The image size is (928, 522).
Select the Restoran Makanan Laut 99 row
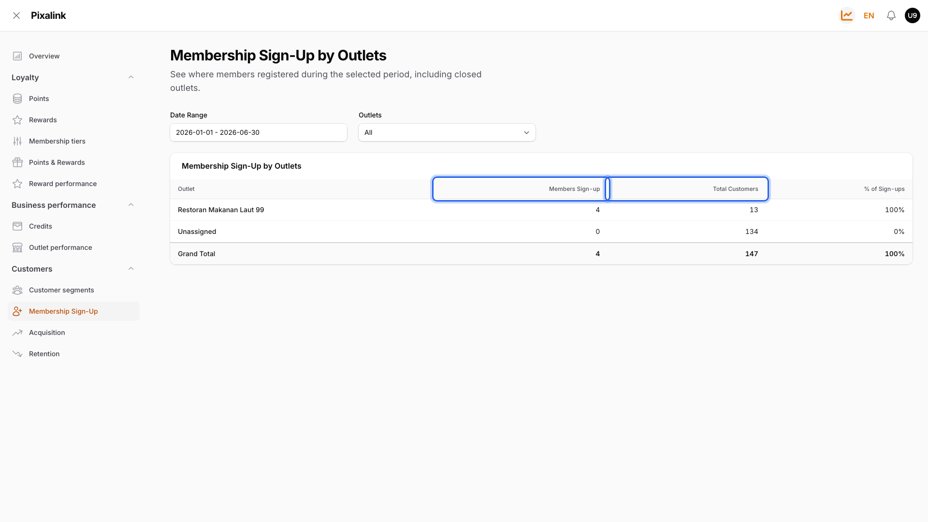coord(541,210)
